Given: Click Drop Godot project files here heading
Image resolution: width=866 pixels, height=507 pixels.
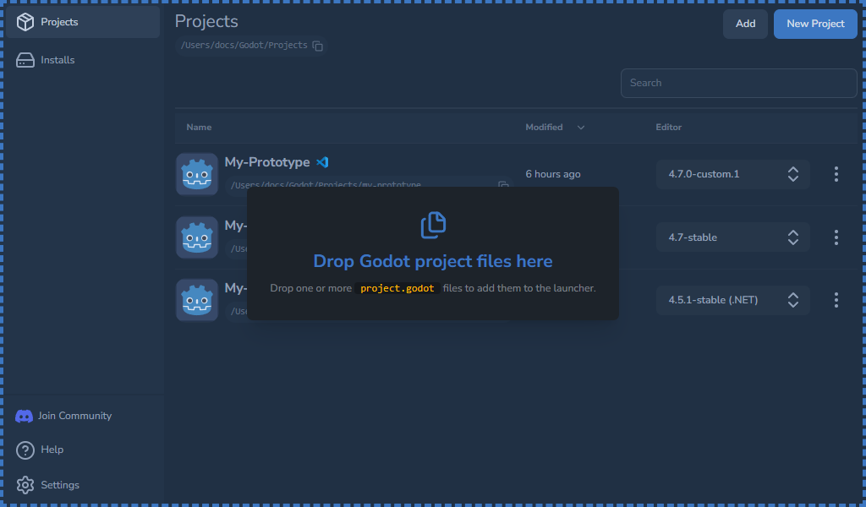Looking at the screenshot, I should [433, 261].
